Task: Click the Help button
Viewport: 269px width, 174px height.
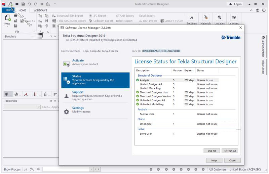Action: click(x=214, y=161)
